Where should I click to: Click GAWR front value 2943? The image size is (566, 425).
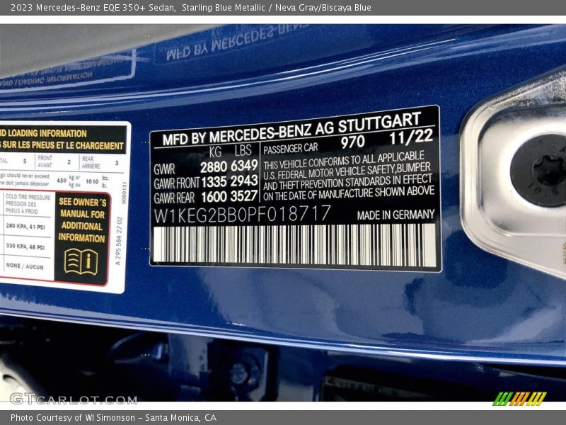pyautogui.click(x=244, y=181)
